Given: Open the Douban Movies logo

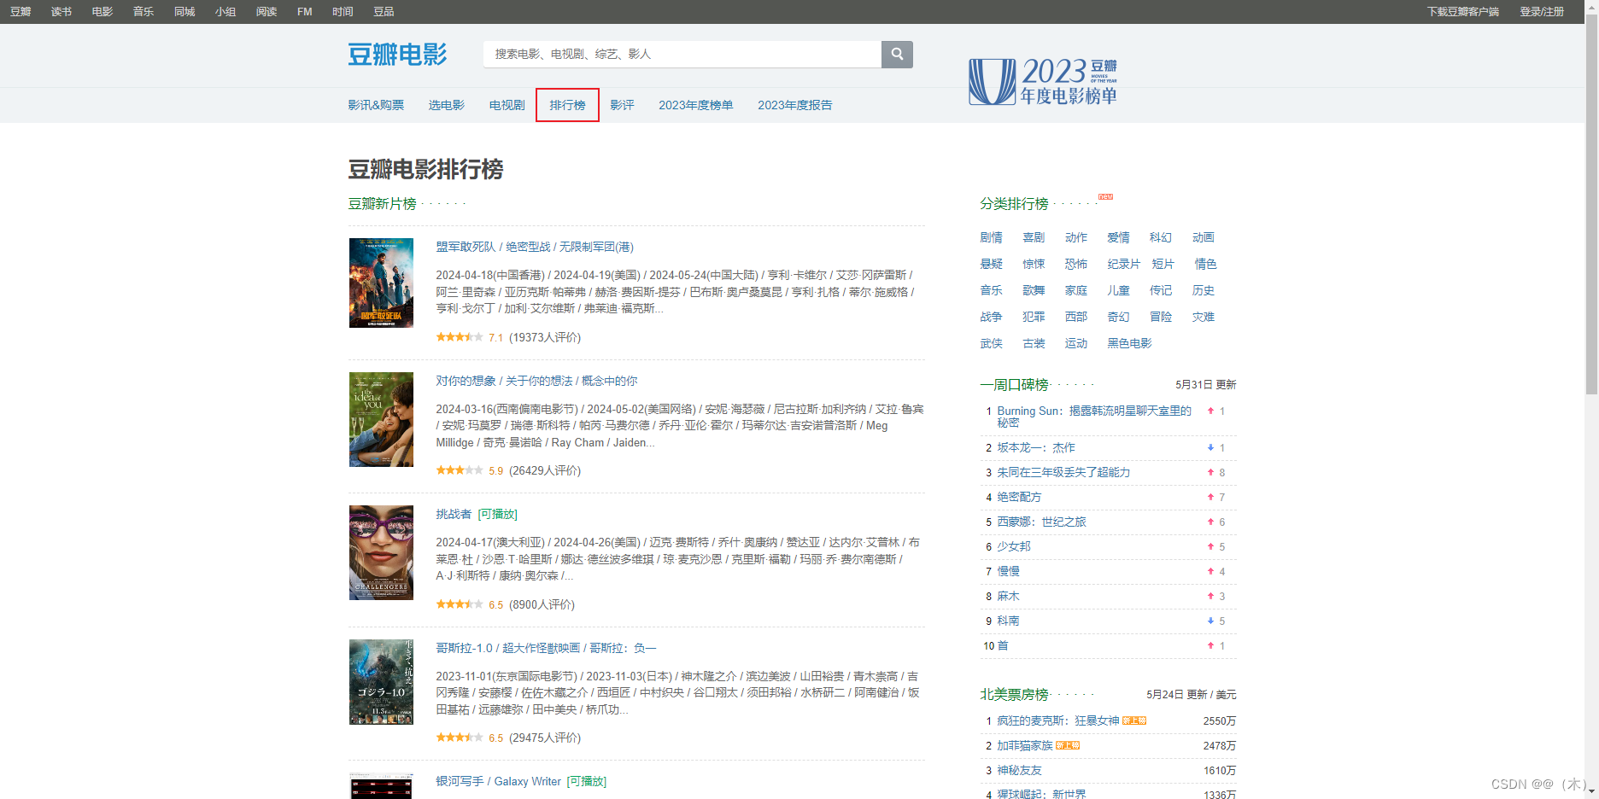Looking at the screenshot, I should pyautogui.click(x=397, y=55).
